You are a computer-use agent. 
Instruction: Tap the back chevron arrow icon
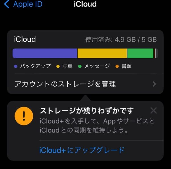coord(7,4)
